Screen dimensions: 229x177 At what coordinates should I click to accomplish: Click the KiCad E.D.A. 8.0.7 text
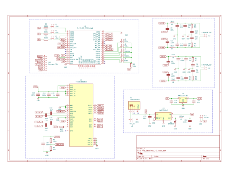[145, 158]
